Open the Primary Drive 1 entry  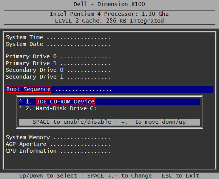point(58,63)
